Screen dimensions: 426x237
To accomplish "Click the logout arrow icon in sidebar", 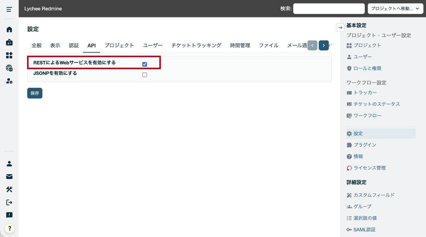I will point(9,202).
